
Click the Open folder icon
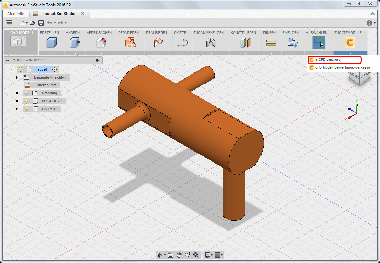click(x=33, y=23)
